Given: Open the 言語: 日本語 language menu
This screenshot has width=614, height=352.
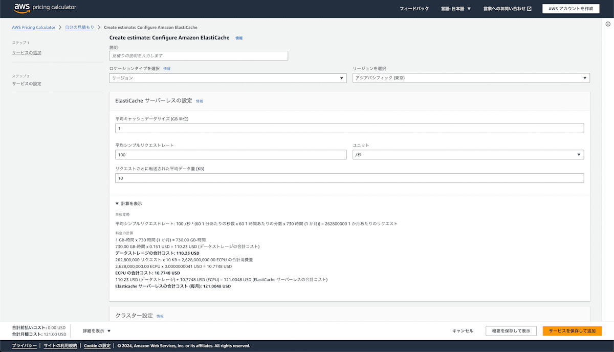Looking at the screenshot, I should 455,9.
